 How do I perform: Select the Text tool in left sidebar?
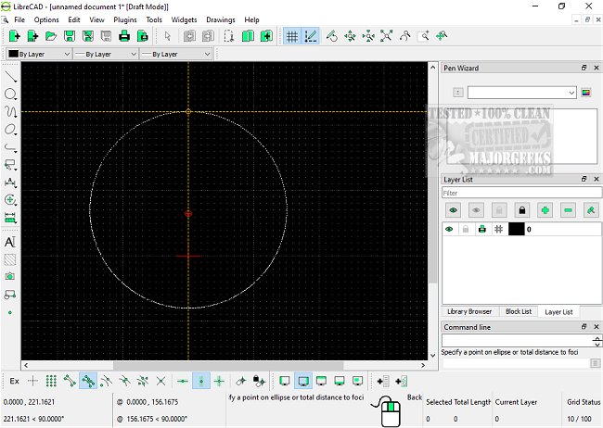10,242
